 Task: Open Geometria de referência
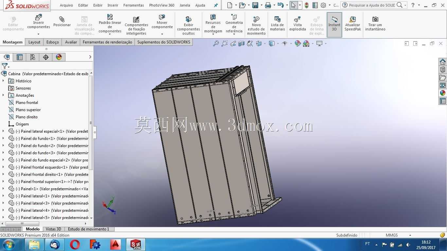234,24
